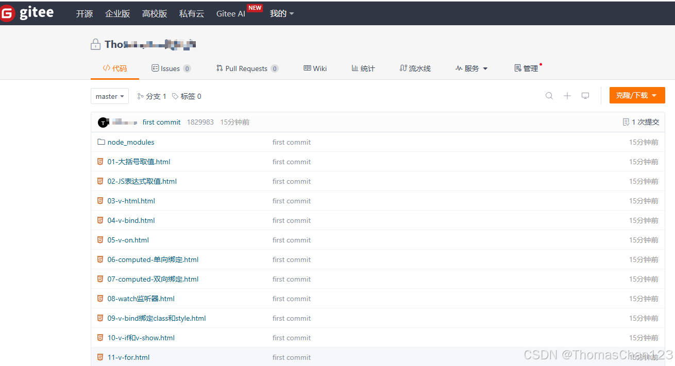Expand the 服务 menu in the repo navigation
Image resolution: width=675 pixels, height=366 pixels.
coord(471,68)
